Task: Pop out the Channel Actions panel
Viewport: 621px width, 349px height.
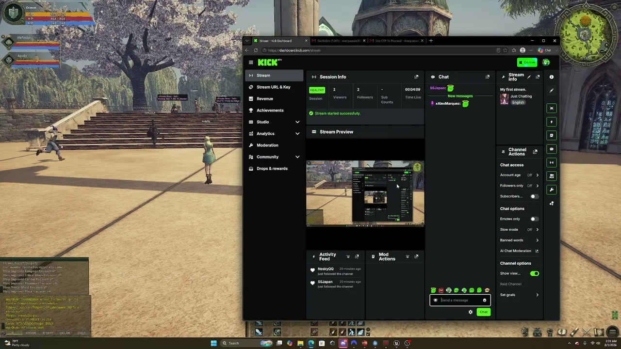Action: point(535,152)
